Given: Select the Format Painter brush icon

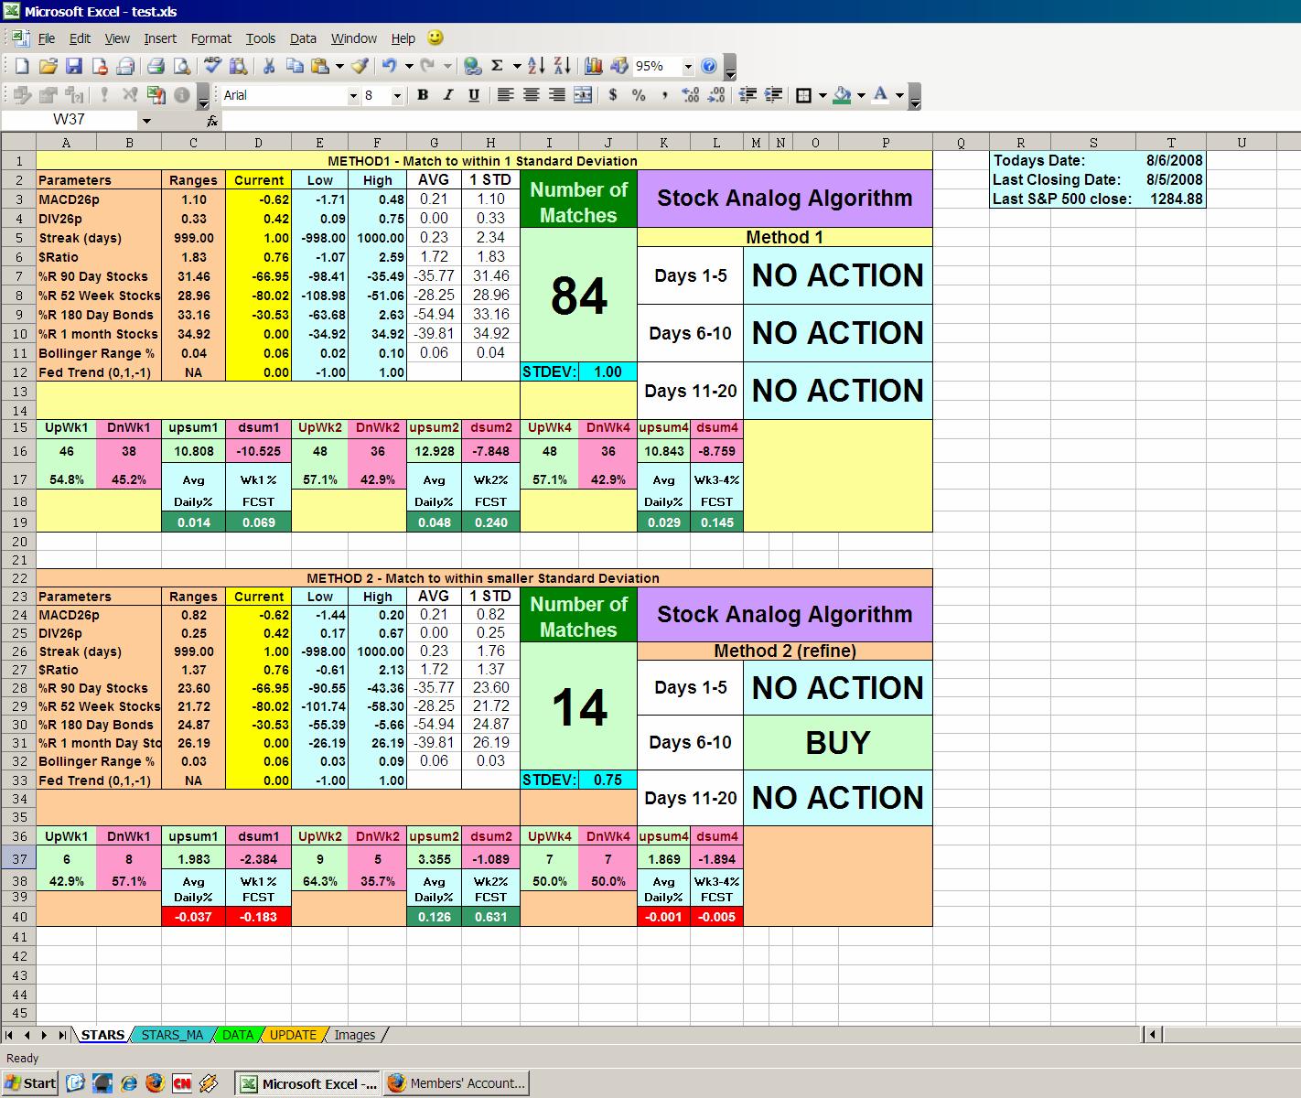Looking at the screenshot, I should tap(360, 66).
